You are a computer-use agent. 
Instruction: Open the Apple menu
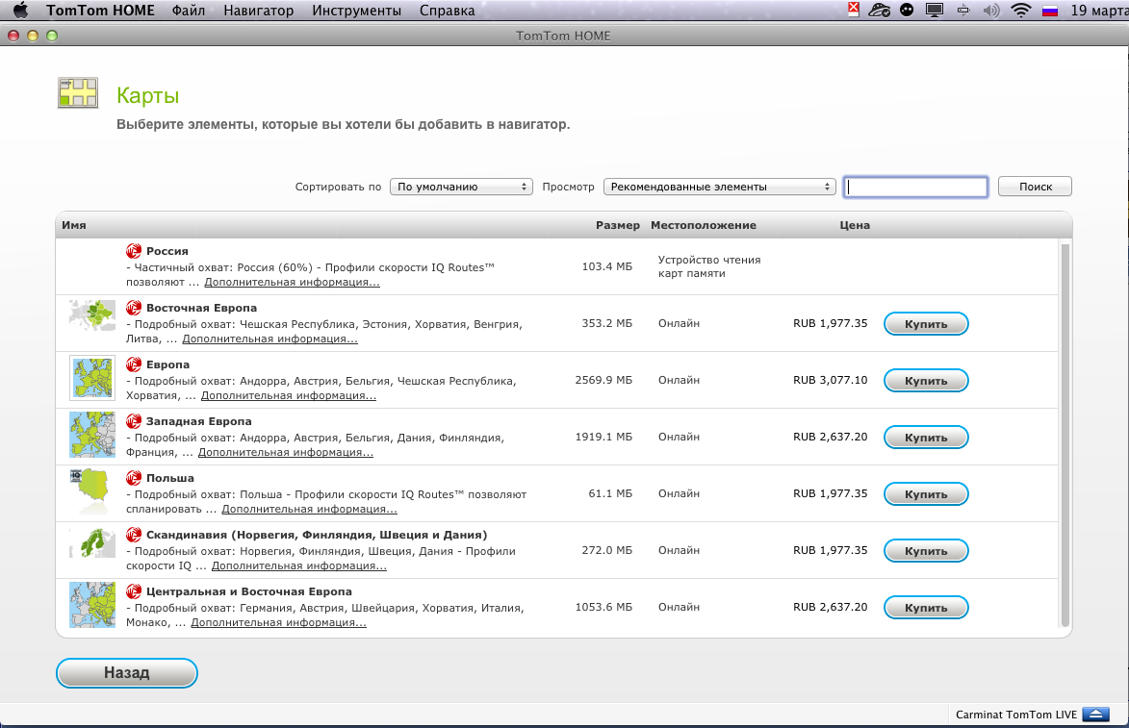[21, 12]
